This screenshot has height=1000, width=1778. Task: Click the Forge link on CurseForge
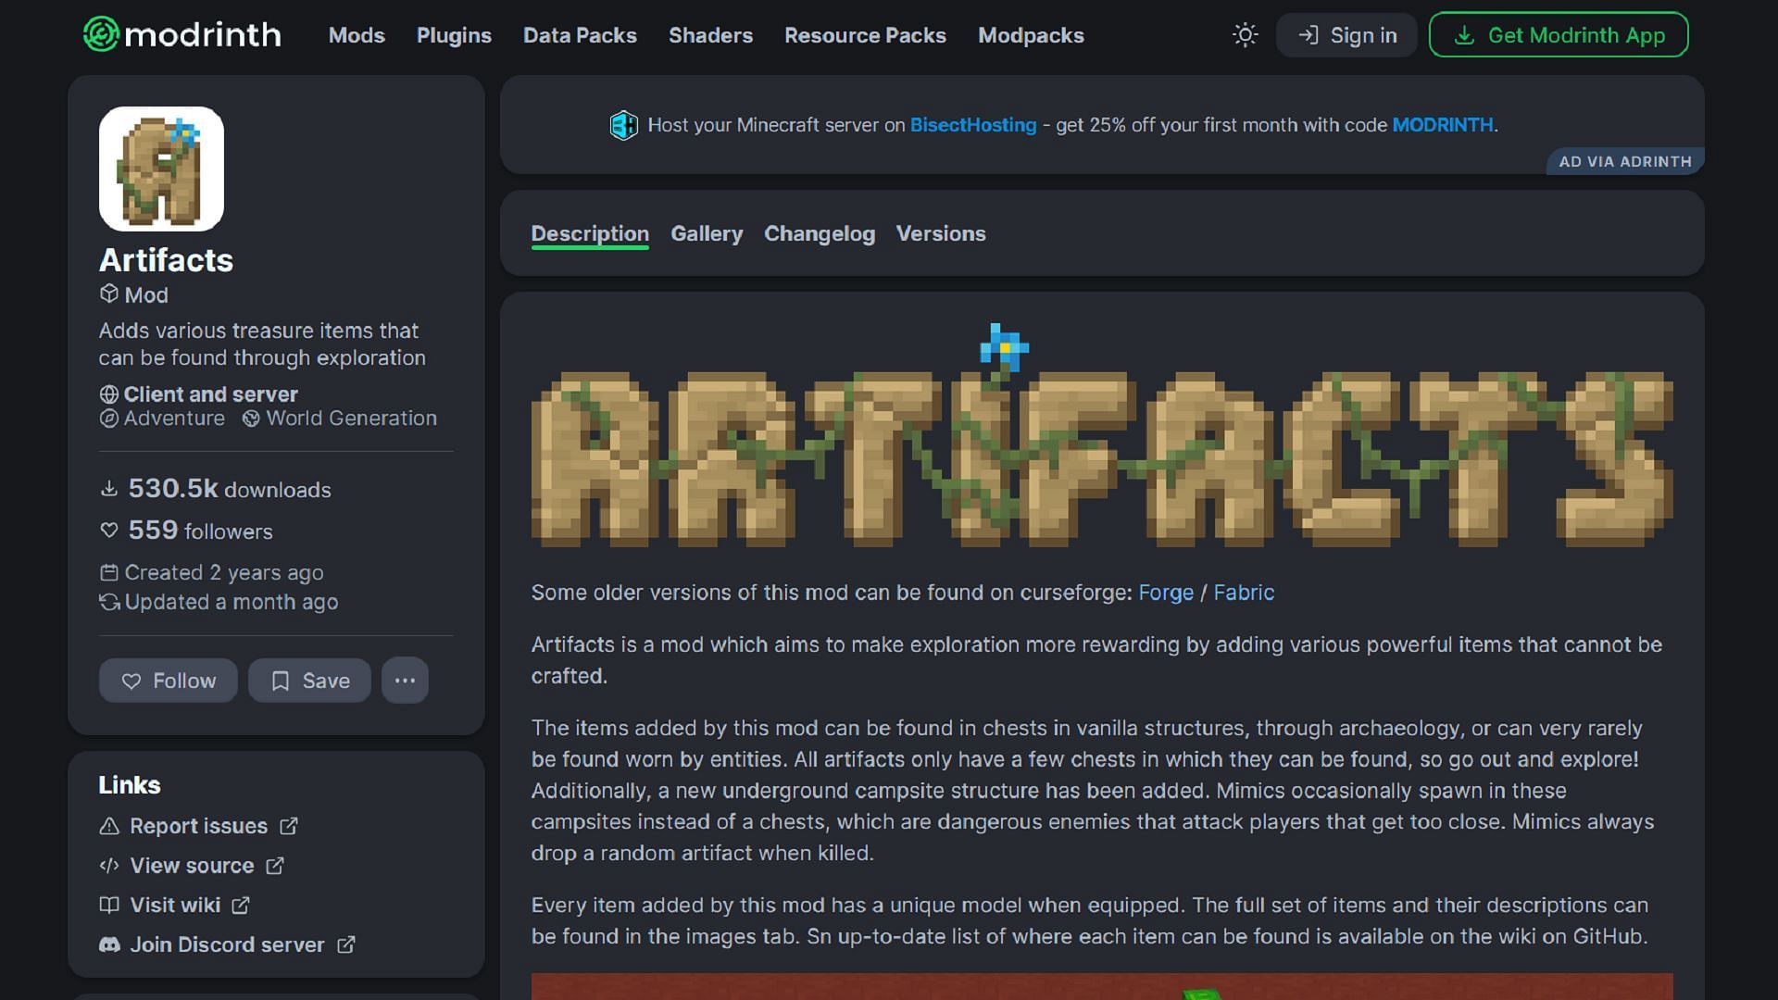pos(1165,593)
